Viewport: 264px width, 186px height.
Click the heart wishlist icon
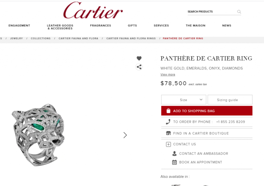tap(139, 58)
